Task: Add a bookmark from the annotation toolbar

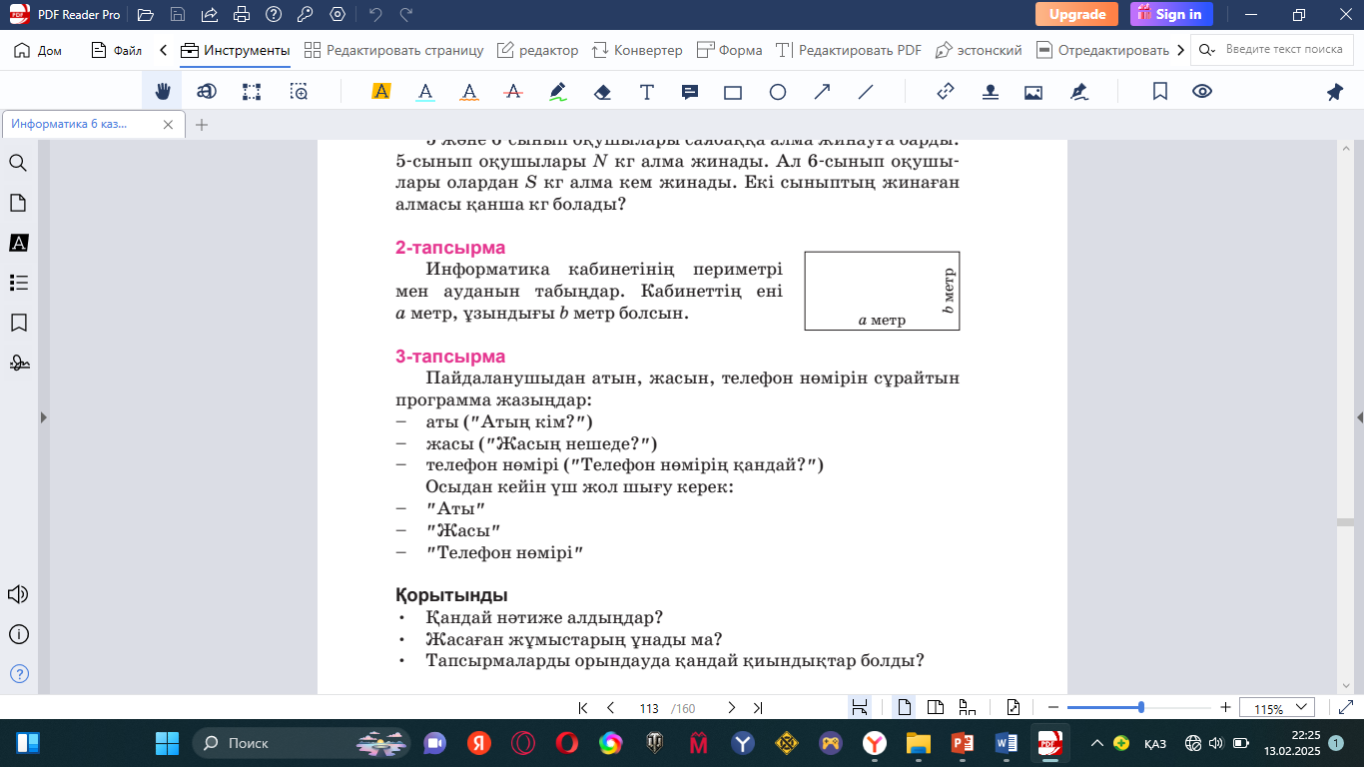Action: pos(1160,92)
